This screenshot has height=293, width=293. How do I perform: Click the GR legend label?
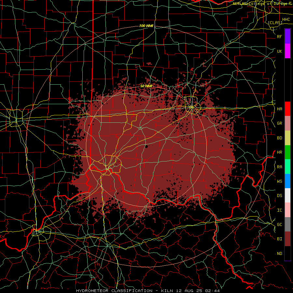(280, 123)
